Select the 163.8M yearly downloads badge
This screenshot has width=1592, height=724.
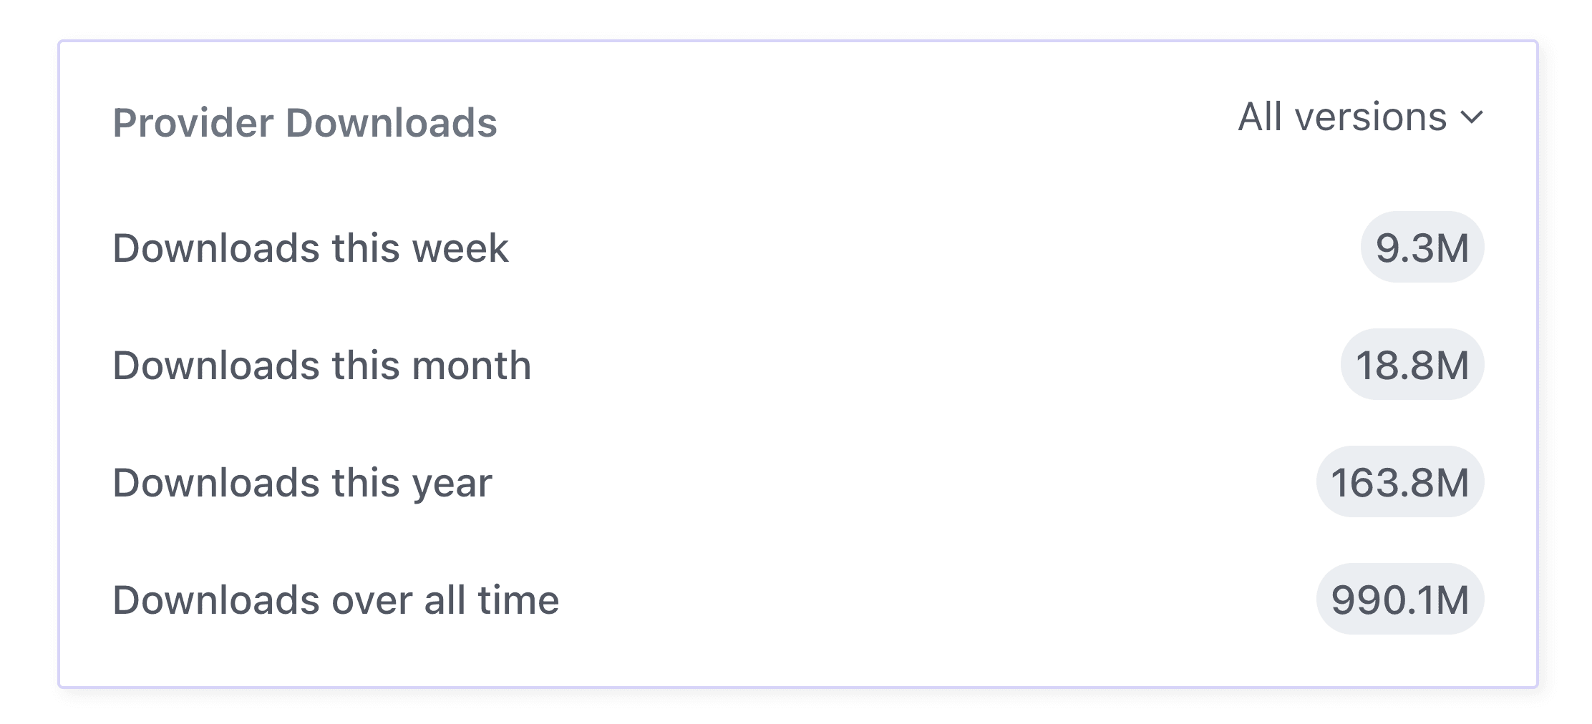pyautogui.click(x=1399, y=483)
